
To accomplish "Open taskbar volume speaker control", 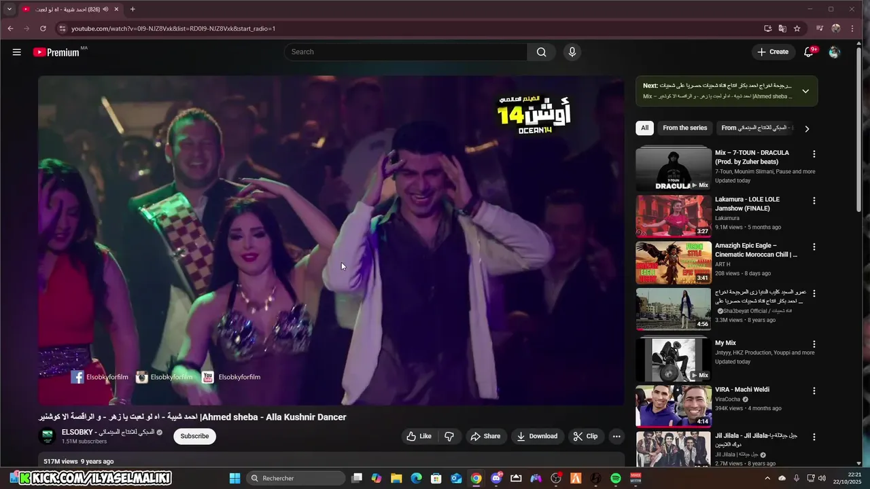I will tap(821, 478).
